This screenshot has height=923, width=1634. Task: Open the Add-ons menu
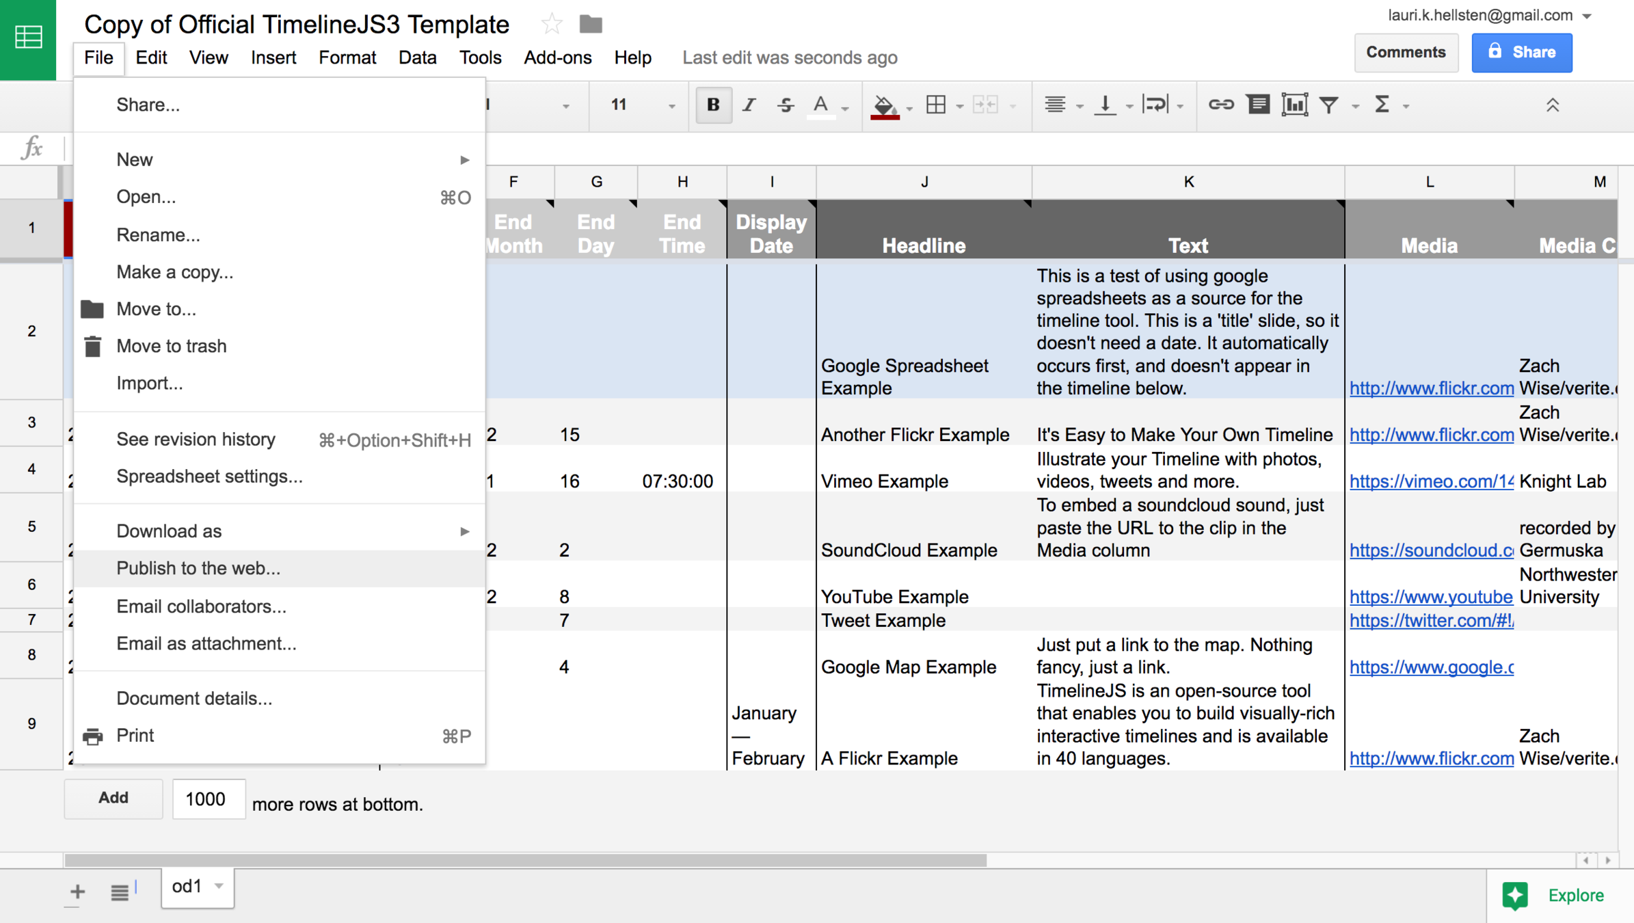click(557, 57)
